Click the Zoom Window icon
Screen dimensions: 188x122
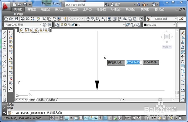(98, 19)
